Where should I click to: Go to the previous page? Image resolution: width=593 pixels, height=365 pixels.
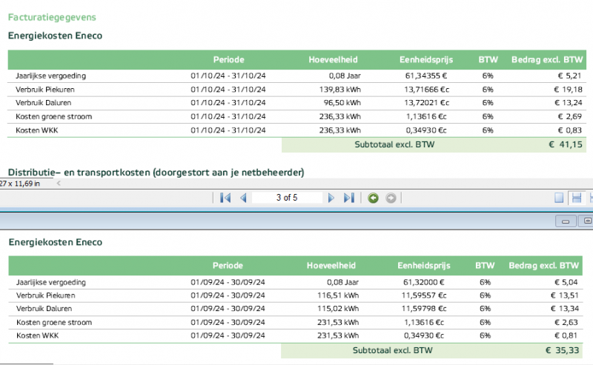click(x=242, y=198)
